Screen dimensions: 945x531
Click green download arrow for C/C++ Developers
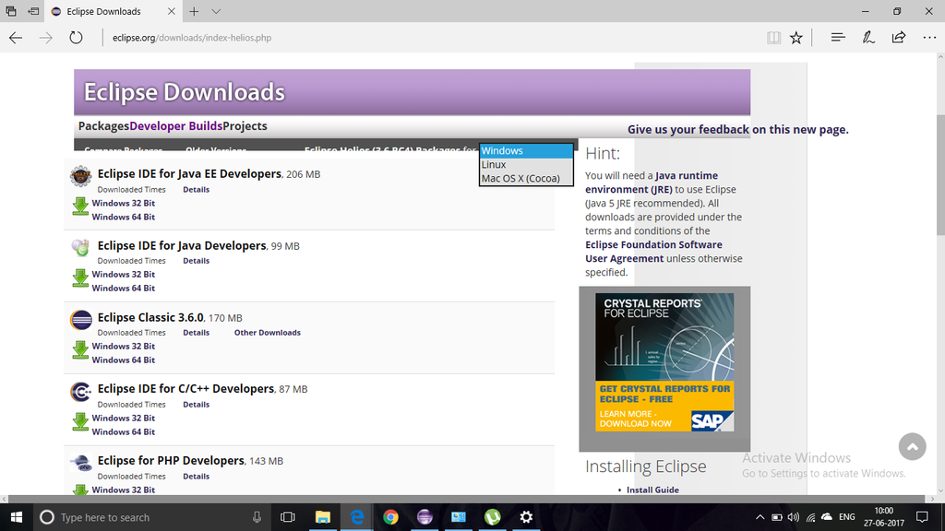point(80,421)
